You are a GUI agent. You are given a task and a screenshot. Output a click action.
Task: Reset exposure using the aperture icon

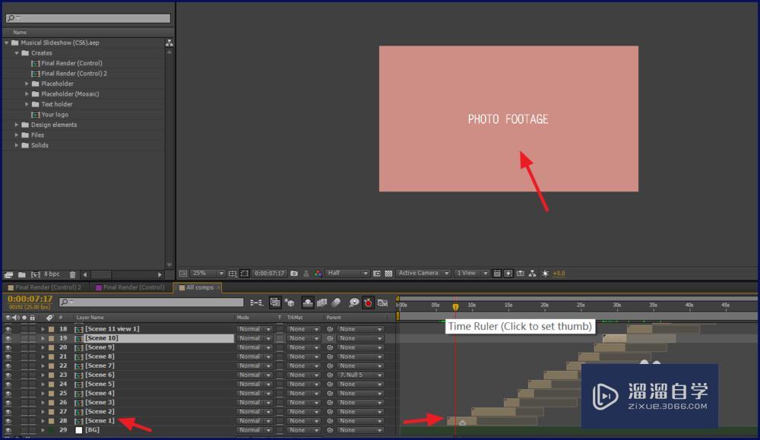[545, 274]
